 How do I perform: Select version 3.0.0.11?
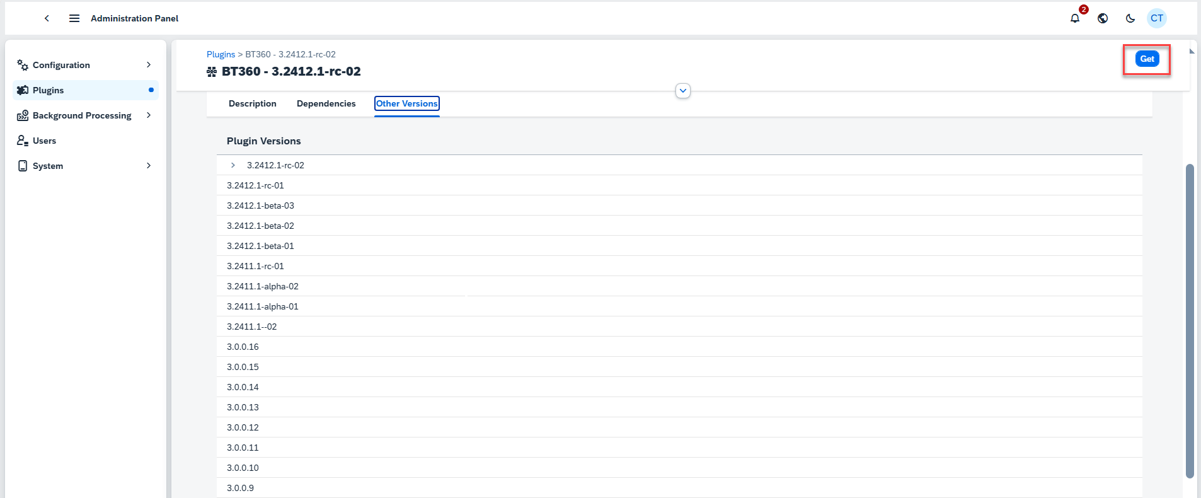(x=679, y=448)
